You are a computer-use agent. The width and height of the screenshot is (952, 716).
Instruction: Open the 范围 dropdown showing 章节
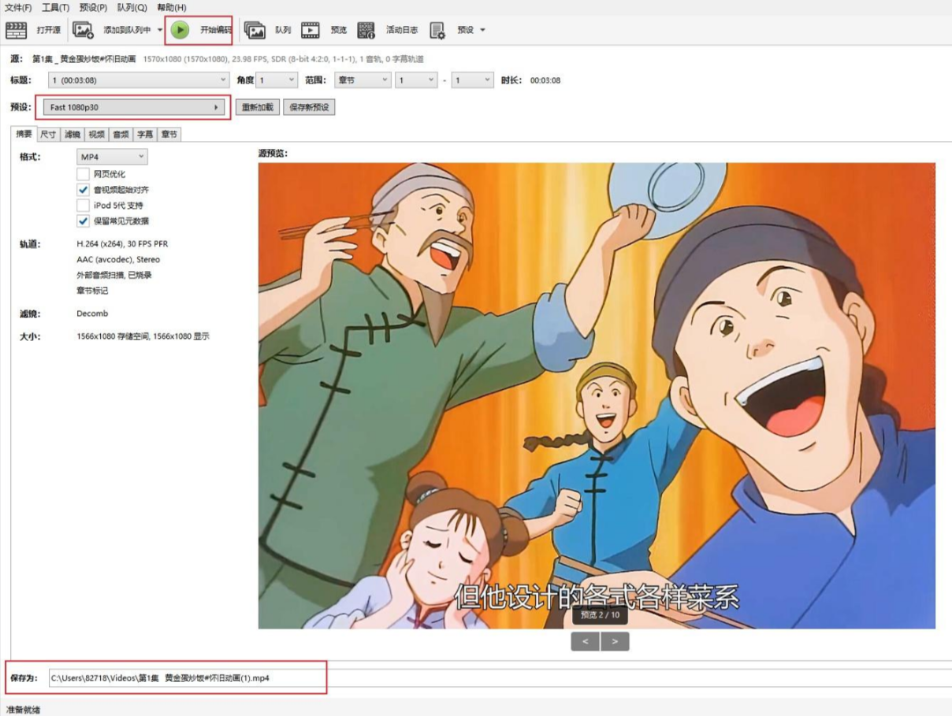click(363, 80)
